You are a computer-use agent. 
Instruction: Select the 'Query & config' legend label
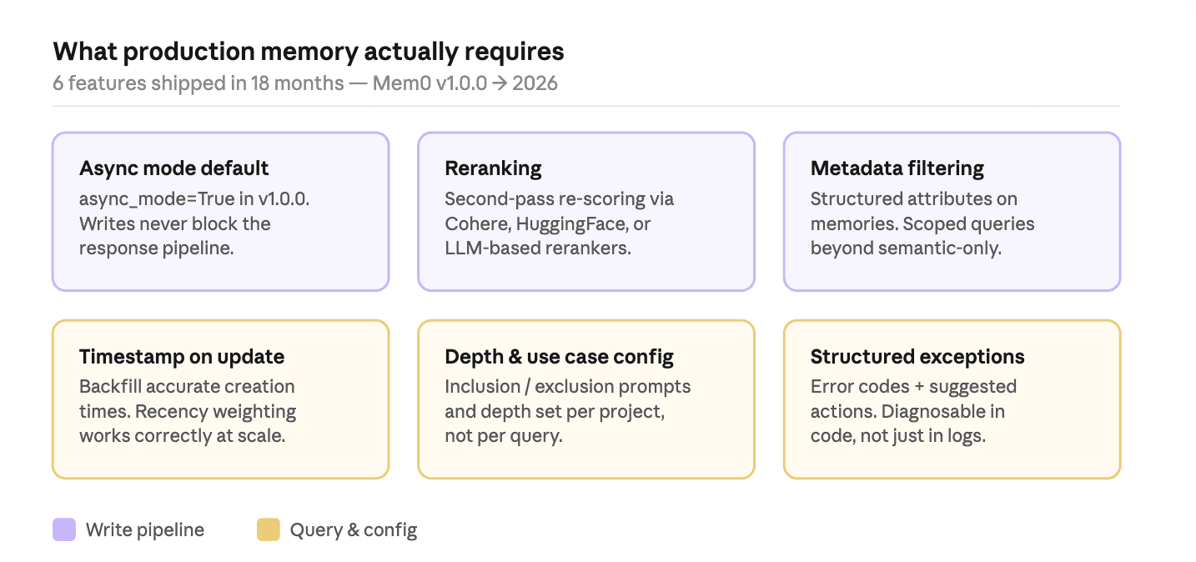(x=354, y=529)
